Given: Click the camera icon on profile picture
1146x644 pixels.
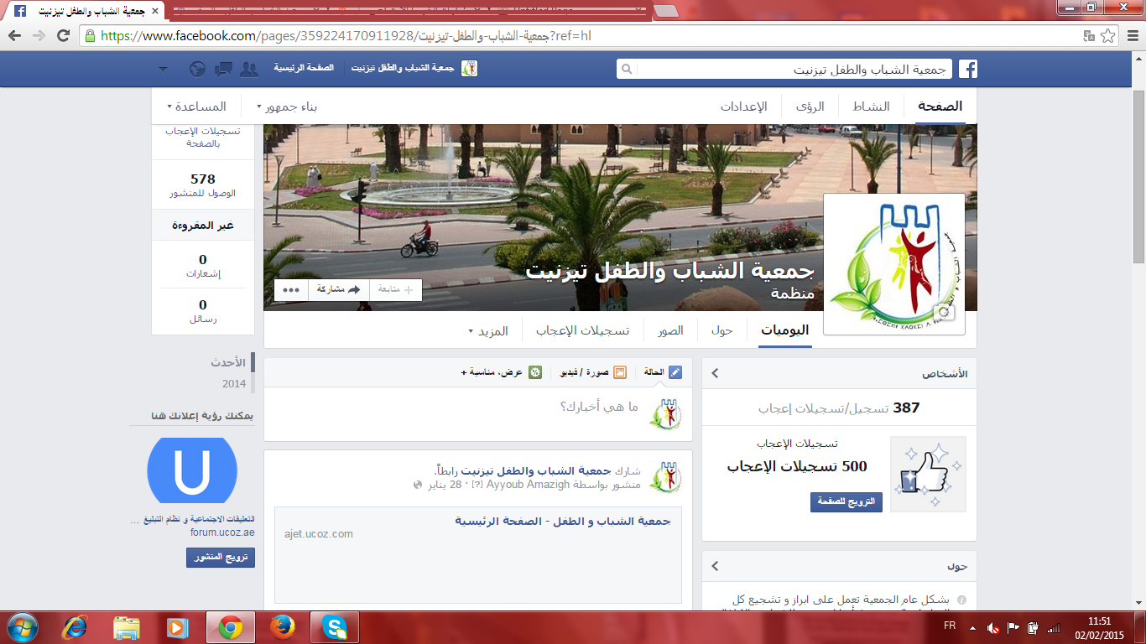Looking at the screenshot, I should [x=945, y=313].
